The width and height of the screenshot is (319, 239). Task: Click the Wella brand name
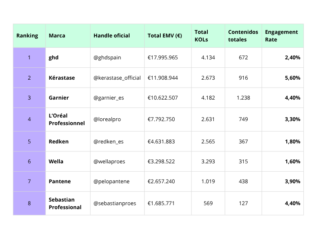(x=56, y=162)
